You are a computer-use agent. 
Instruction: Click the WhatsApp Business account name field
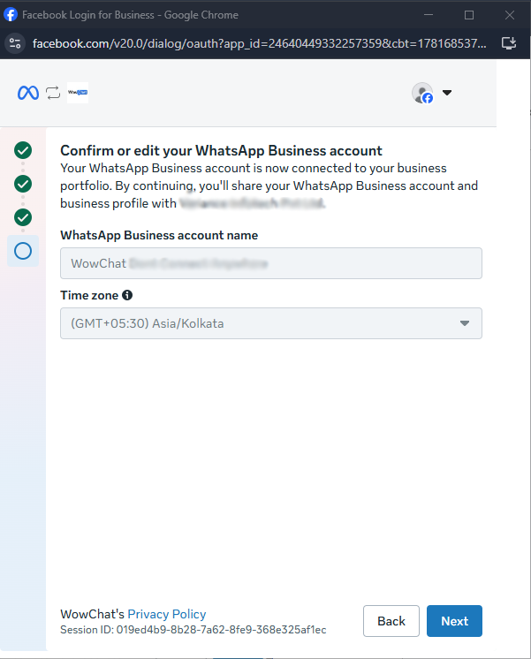[x=271, y=263]
